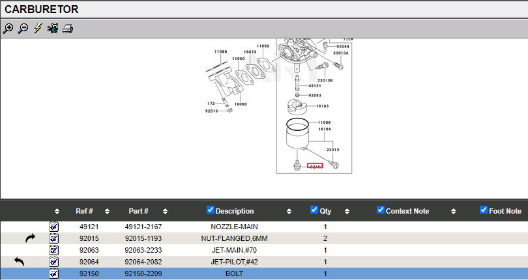Toggle the Foot Note column checkbox
The image size is (528, 280).
[484, 210]
